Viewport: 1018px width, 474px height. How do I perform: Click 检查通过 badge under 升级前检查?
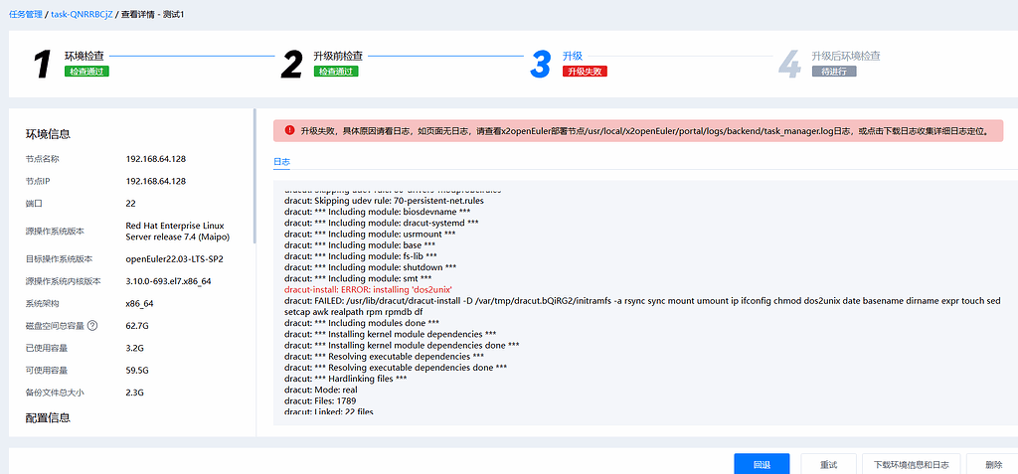[336, 72]
